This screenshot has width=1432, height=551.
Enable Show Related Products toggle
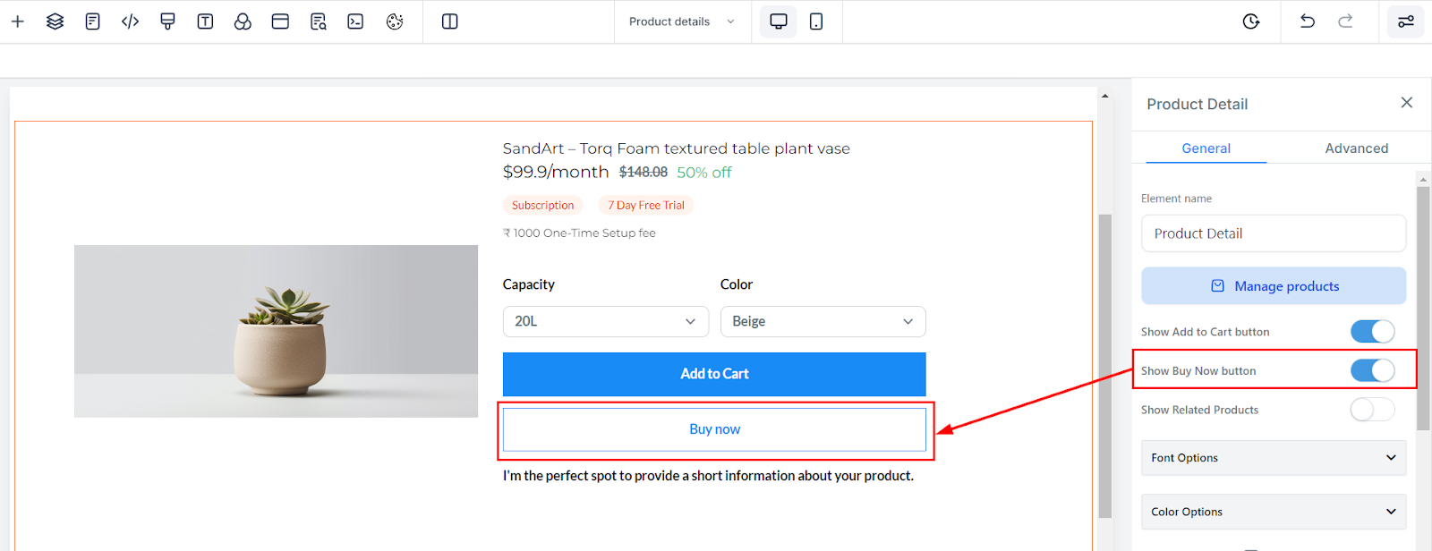1372,410
